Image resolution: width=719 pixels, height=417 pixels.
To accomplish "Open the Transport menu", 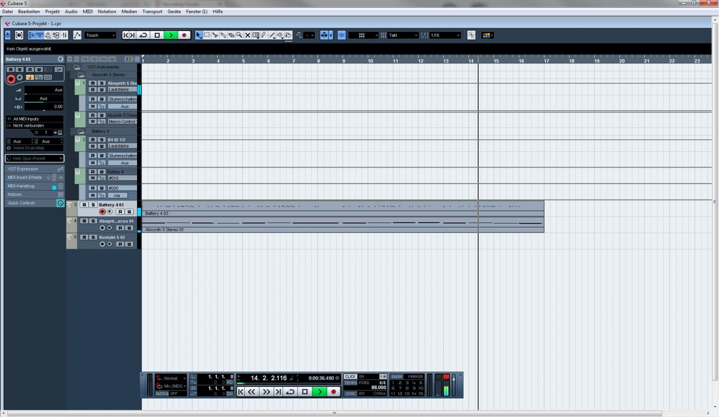I will tap(152, 12).
